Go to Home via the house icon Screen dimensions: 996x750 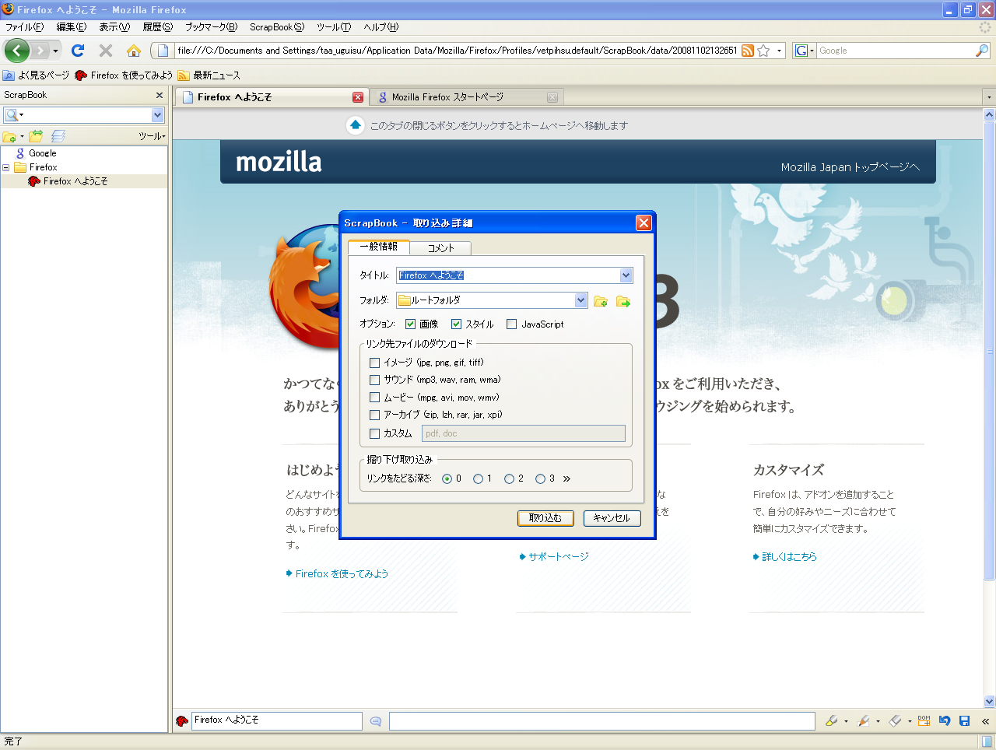[134, 51]
